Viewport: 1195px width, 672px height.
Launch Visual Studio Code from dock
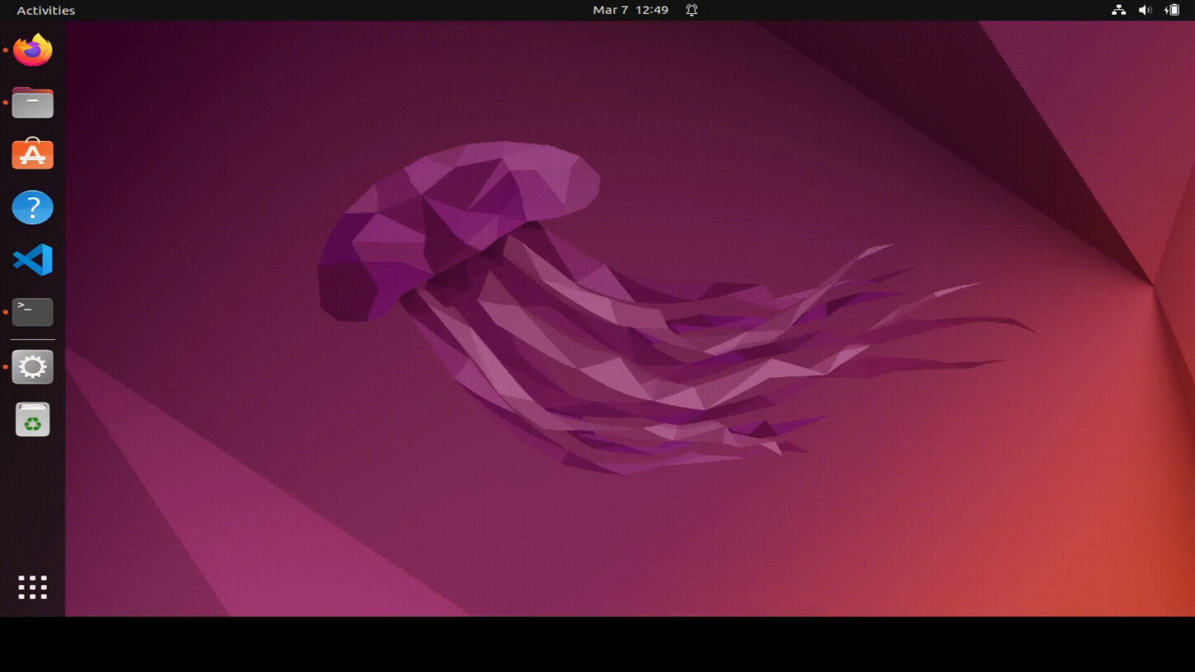tap(32, 259)
